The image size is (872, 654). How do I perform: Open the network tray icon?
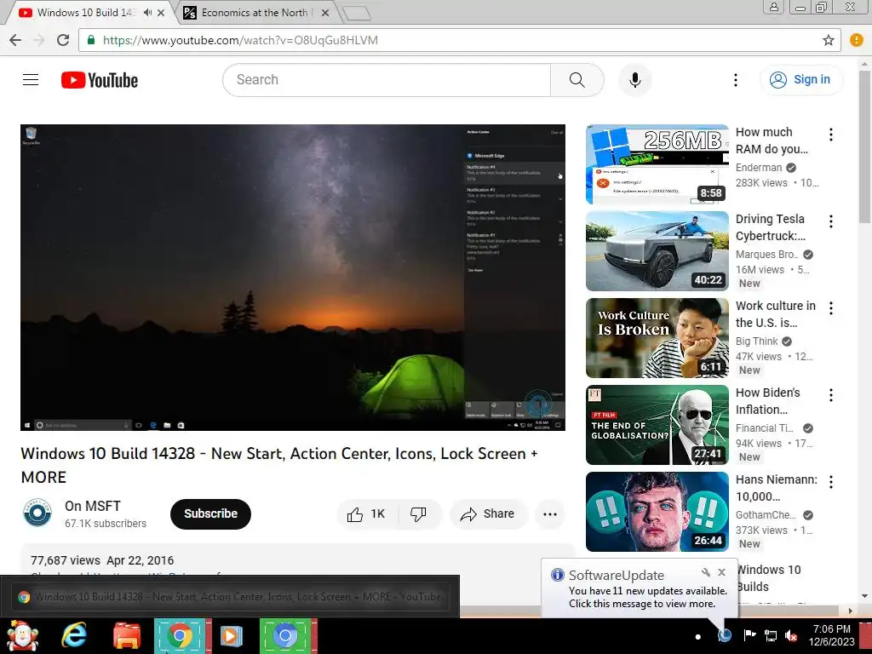pyautogui.click(x=770, y=635)
